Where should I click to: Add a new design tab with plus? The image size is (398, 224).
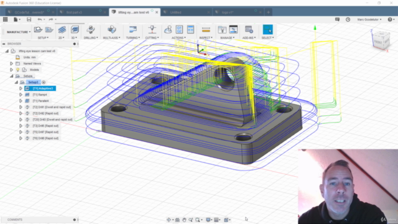tap(268, 12)
